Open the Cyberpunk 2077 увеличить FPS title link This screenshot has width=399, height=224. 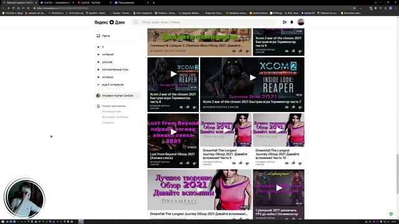click(276, 212)
